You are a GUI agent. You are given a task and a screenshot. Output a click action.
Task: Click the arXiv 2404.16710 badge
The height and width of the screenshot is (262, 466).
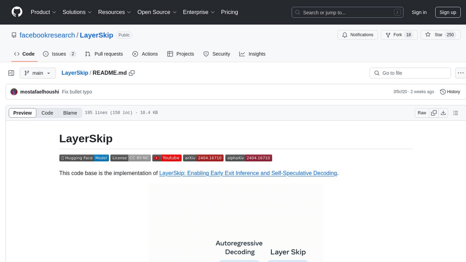203,158
